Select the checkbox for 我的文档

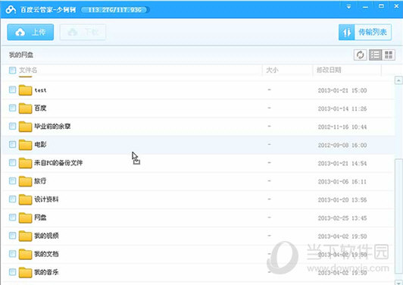tap(12, 254)
